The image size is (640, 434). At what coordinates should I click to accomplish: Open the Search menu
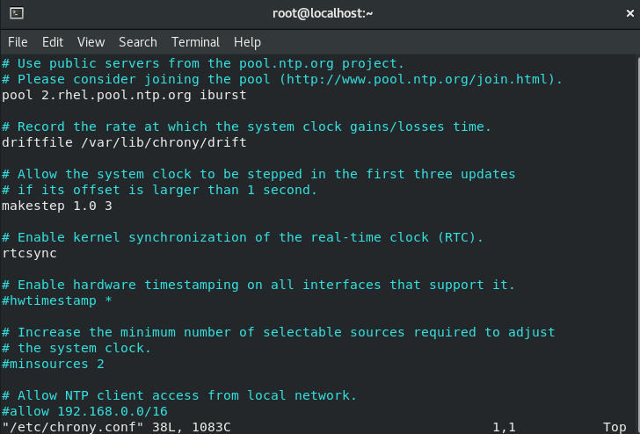[x=138, y=42]
